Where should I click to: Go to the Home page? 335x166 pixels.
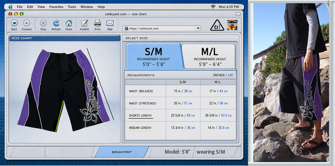pyautogui.click(x=69, y=23)
